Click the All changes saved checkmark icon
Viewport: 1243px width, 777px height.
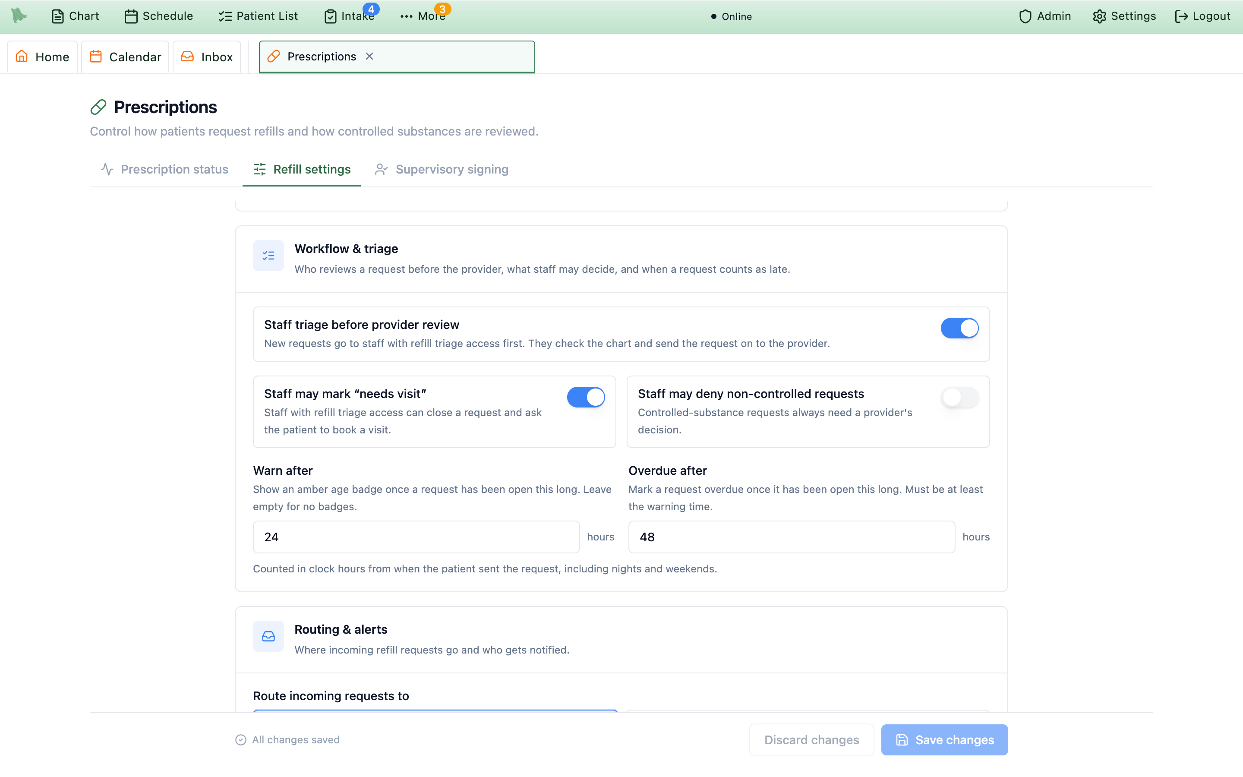pyautogui.click(x=240, y=740)
